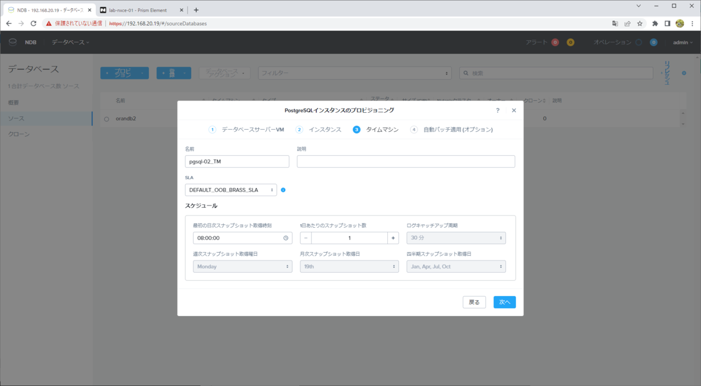Click the blue provision button
The width and height of the screenshot is (701, 386).
(x=124, y=73)
